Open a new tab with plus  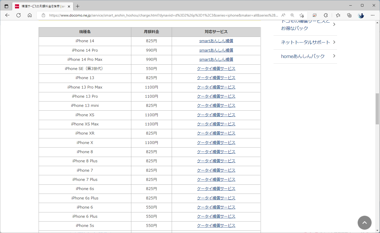coord(78,6)
